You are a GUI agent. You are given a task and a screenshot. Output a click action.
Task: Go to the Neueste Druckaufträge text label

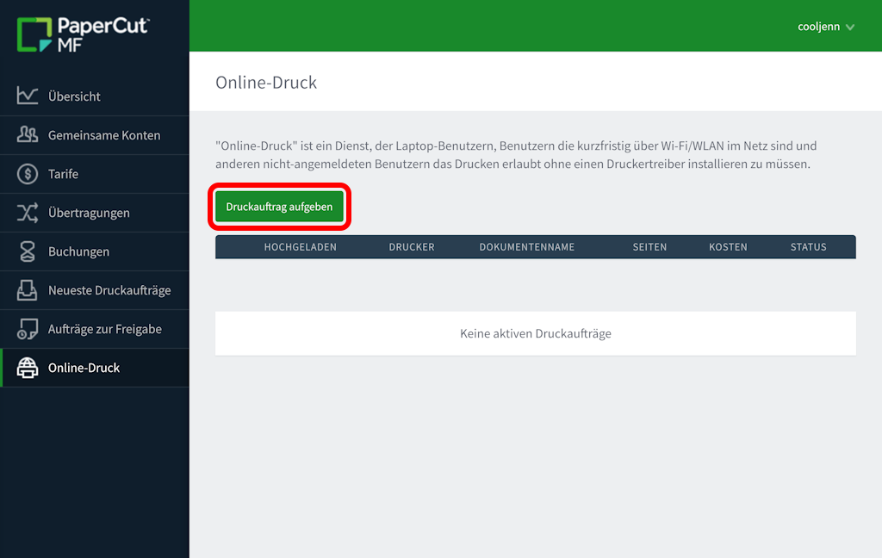coord(109,290)
